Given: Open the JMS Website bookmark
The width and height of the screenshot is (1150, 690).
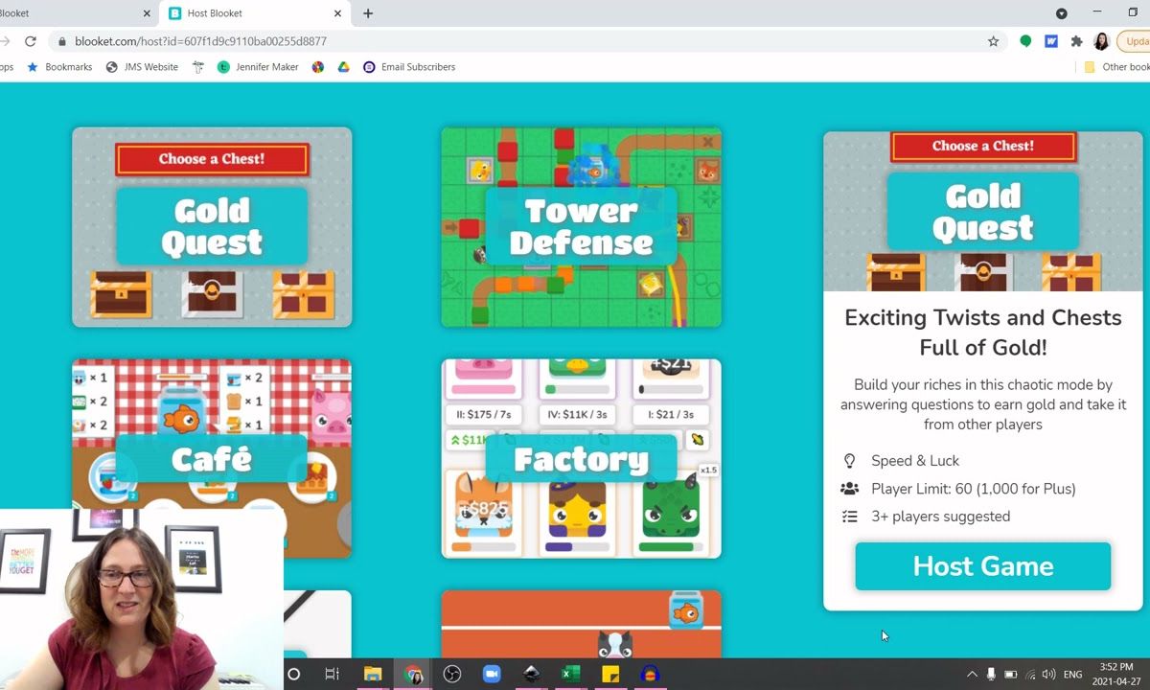Looking at the screenshot, I should 142,67.
